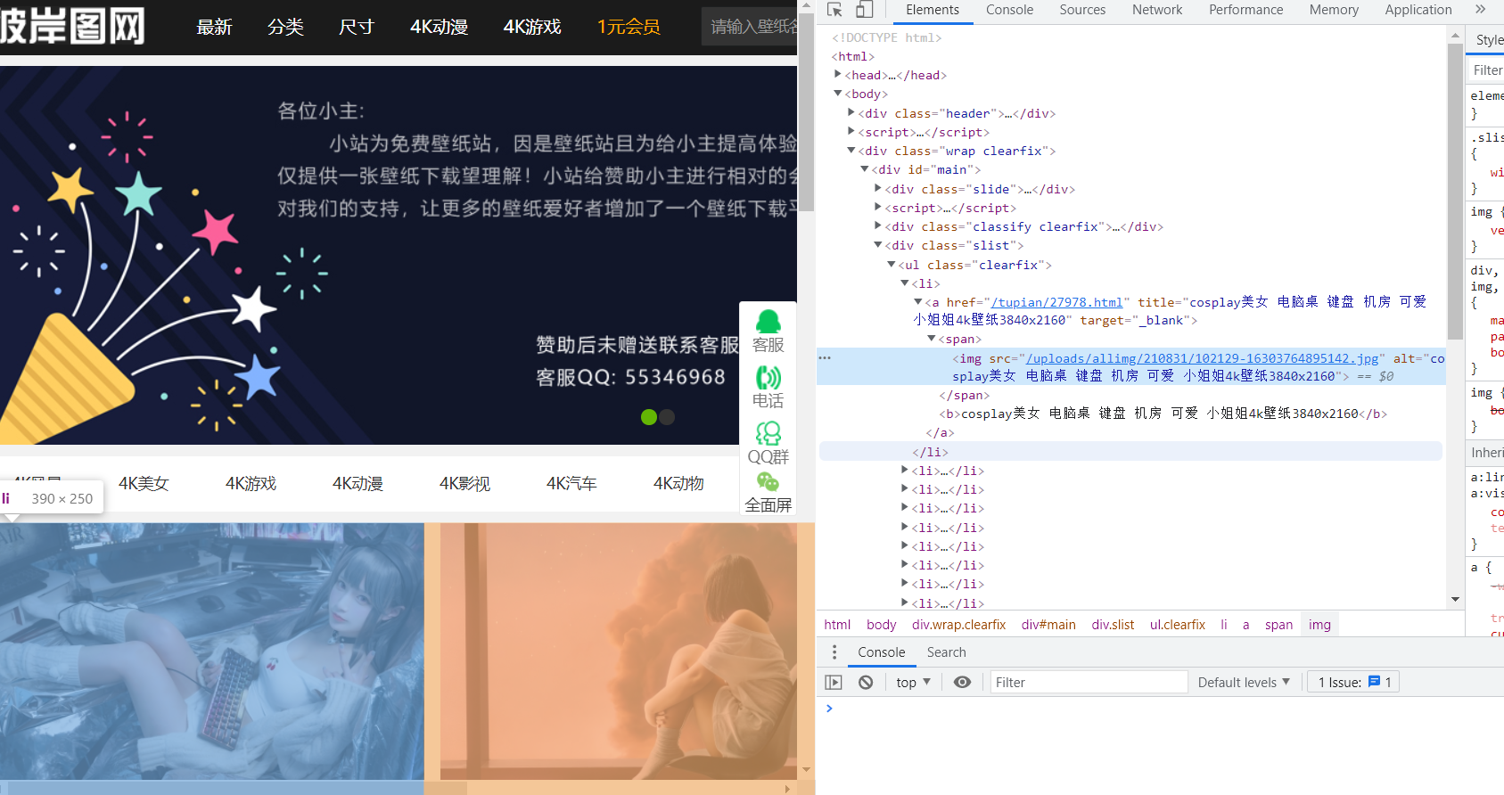Expand the div class classify clearfix node

click(x=878, y=226)
